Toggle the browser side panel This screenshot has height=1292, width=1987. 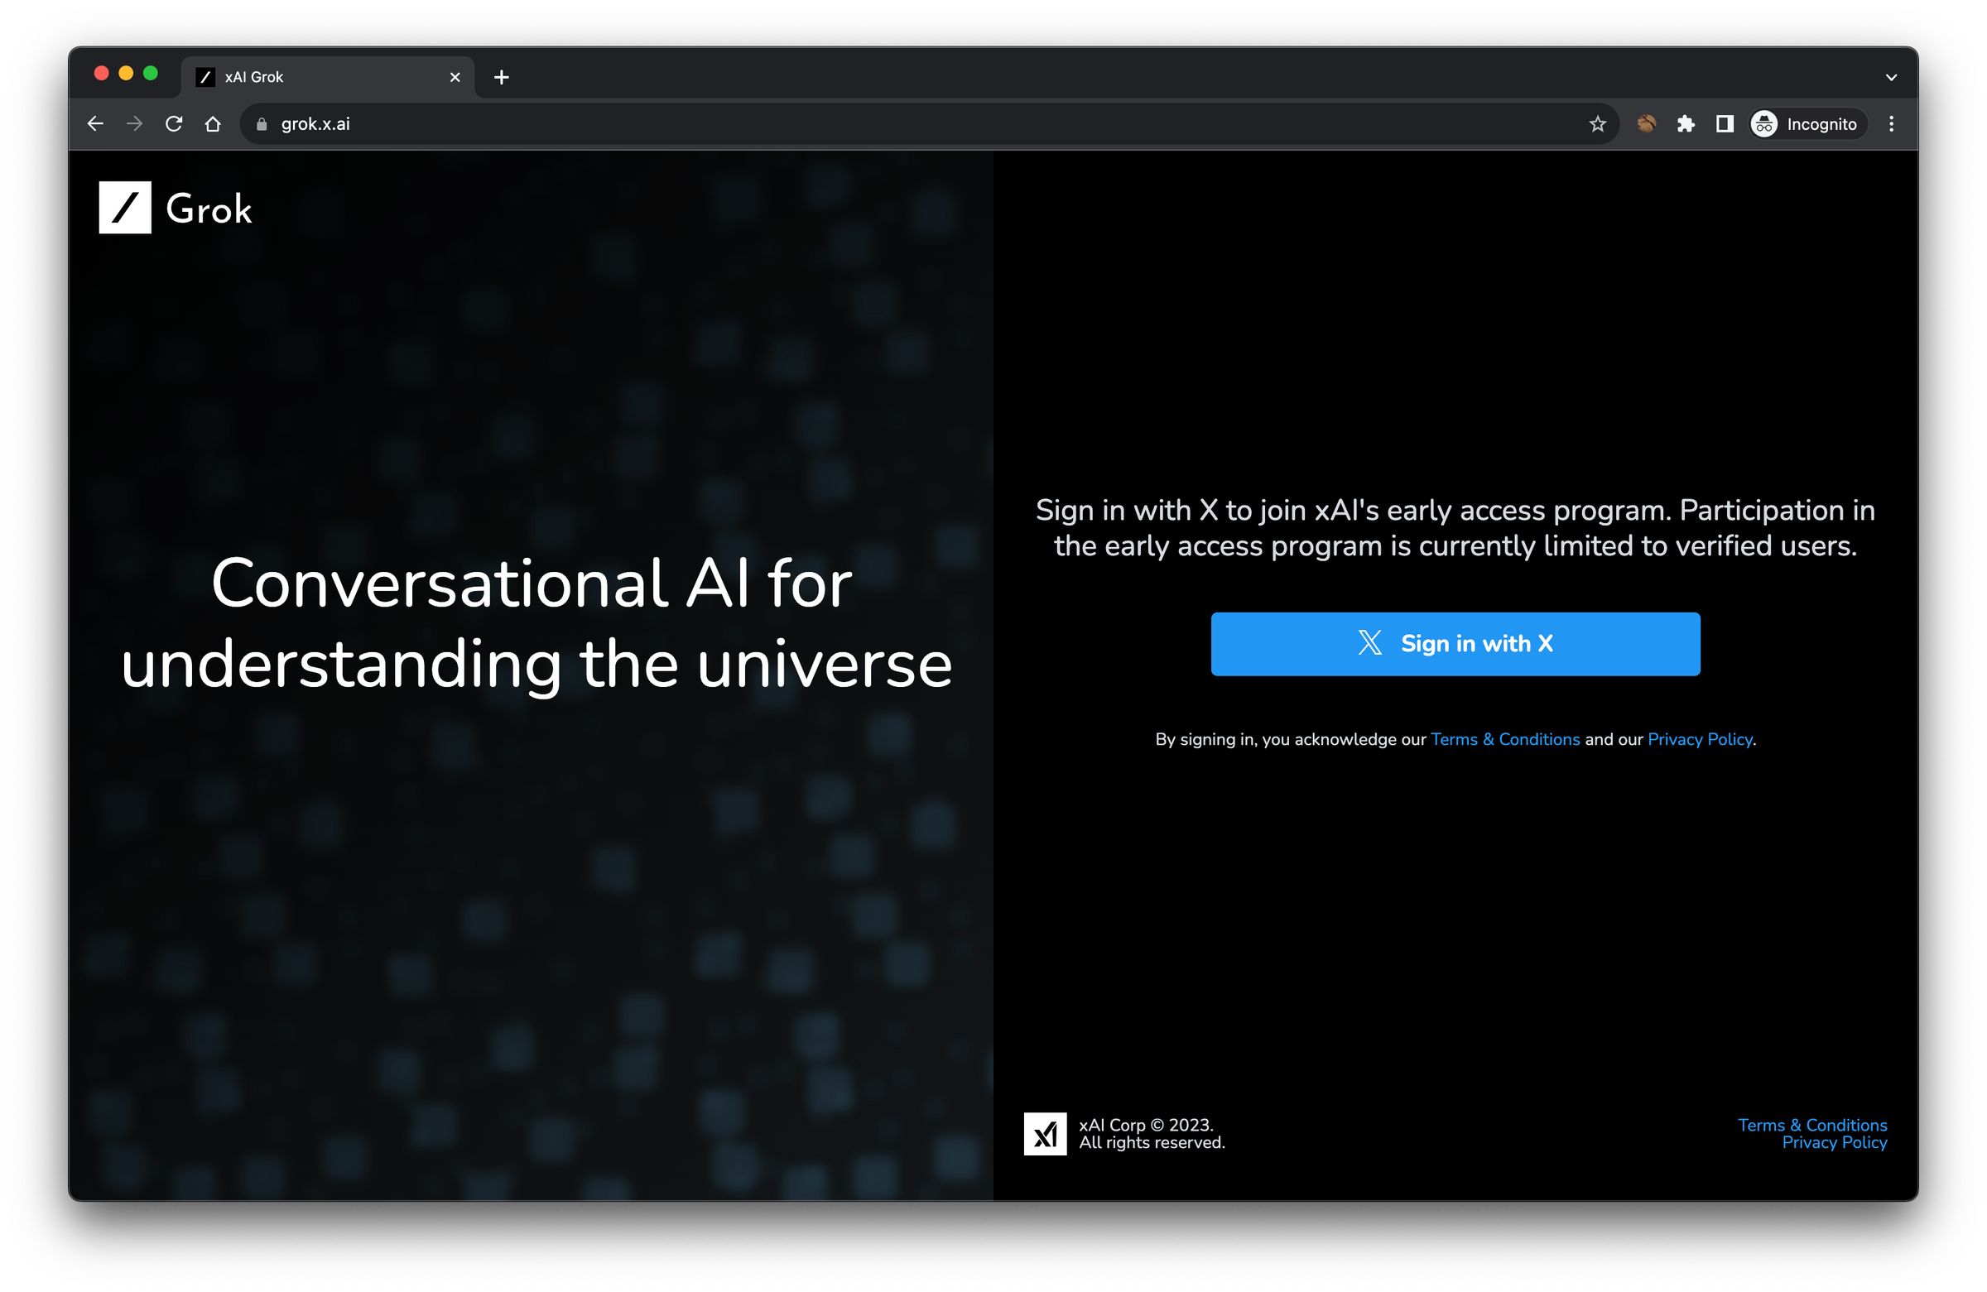click(1724, 123)
